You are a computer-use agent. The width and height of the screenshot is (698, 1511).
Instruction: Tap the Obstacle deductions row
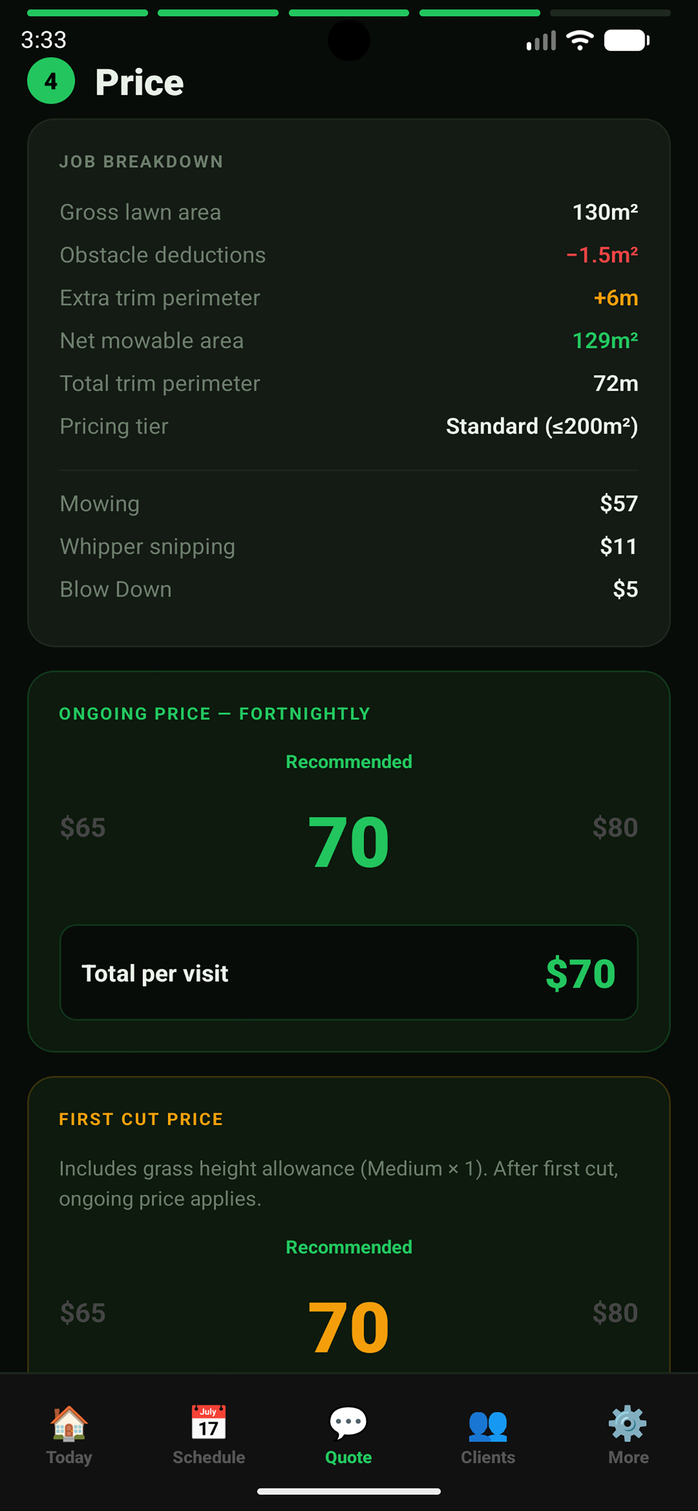pyautogui.click(x=348, y=255)
